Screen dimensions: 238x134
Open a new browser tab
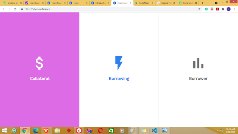(x=202, y=3)
